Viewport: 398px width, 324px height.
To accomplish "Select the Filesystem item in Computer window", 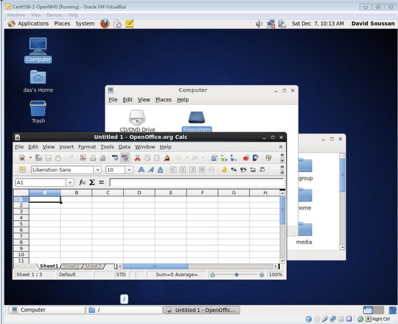I will tap(197, 121).
